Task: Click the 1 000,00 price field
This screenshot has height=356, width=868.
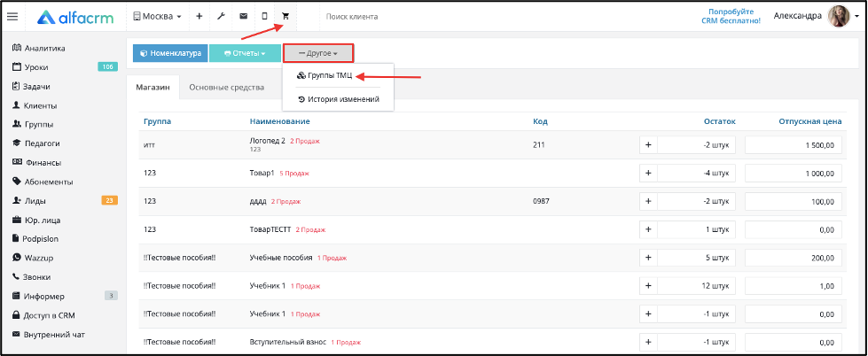Action: [x=794, y=173]
